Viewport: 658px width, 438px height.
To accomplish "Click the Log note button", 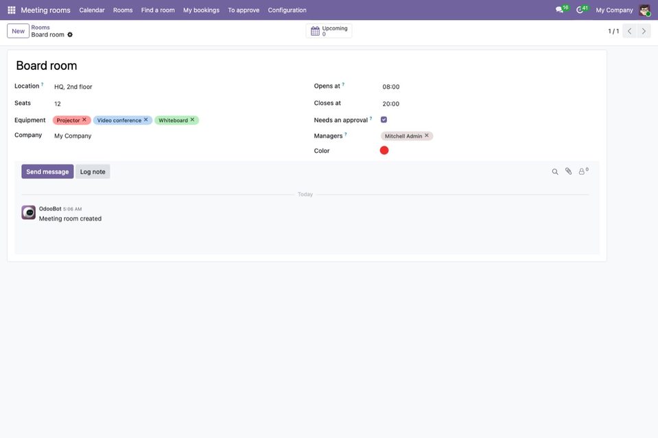I will [93, 171].
